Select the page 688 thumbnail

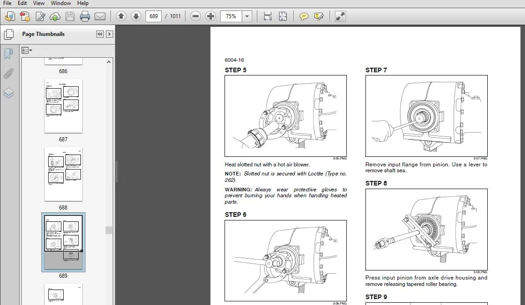tap(63, 174)
